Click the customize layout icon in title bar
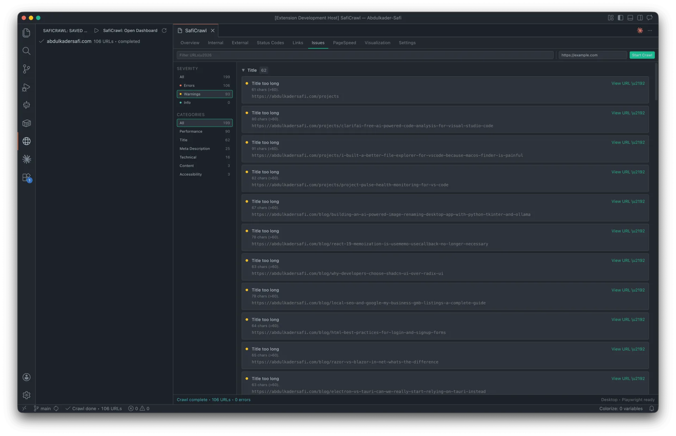This screenshot has height=436, width=676. coord(611,18)
